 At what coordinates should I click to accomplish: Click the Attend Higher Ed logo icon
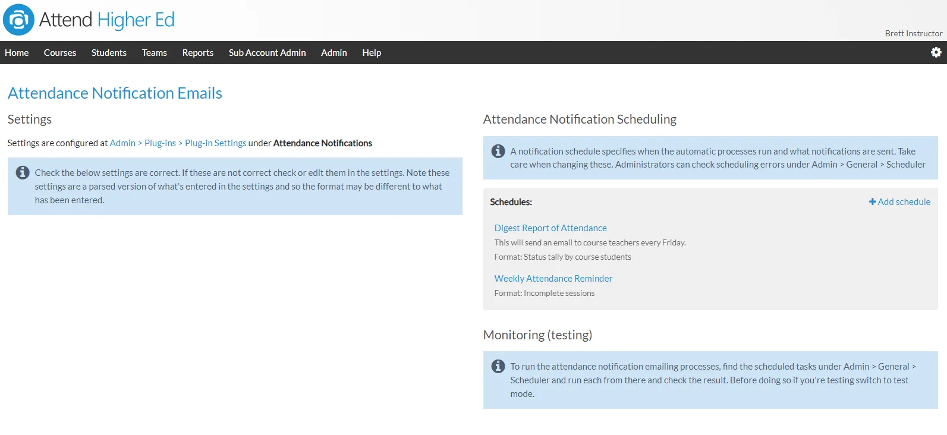click(x=18, y=20)
